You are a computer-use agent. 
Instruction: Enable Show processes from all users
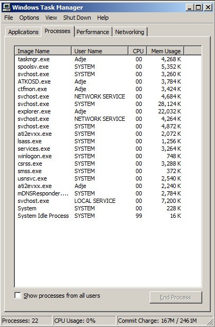(x=18, y=295)
